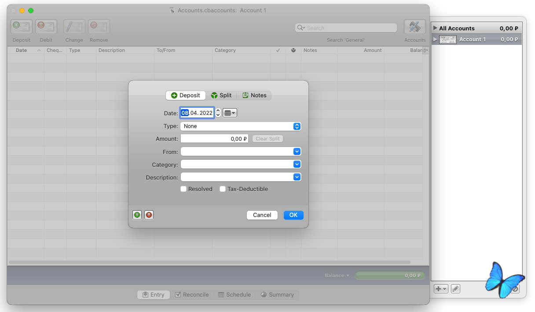This screenshot has height=312, width=535.
Task: Check the Tax-Deductible option
Action: pos(223,189)
